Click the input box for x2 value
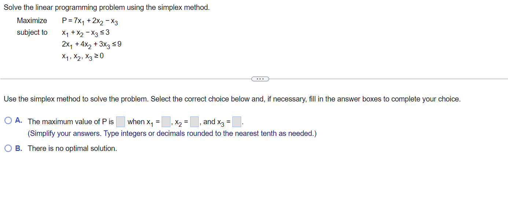 coord(194,121)
